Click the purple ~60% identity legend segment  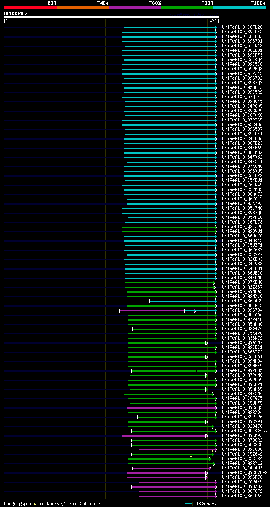135,8
